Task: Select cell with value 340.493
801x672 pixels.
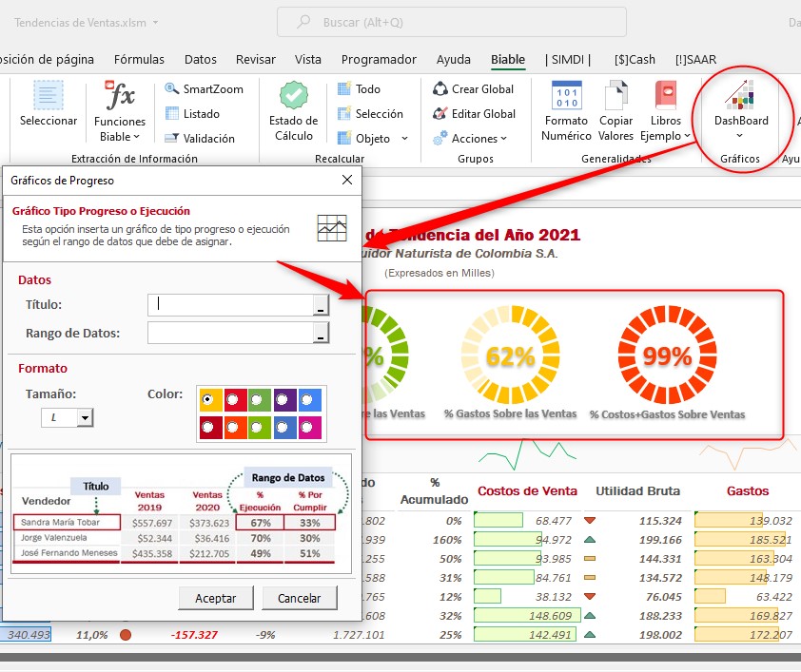Action: [x=26, y=634]
